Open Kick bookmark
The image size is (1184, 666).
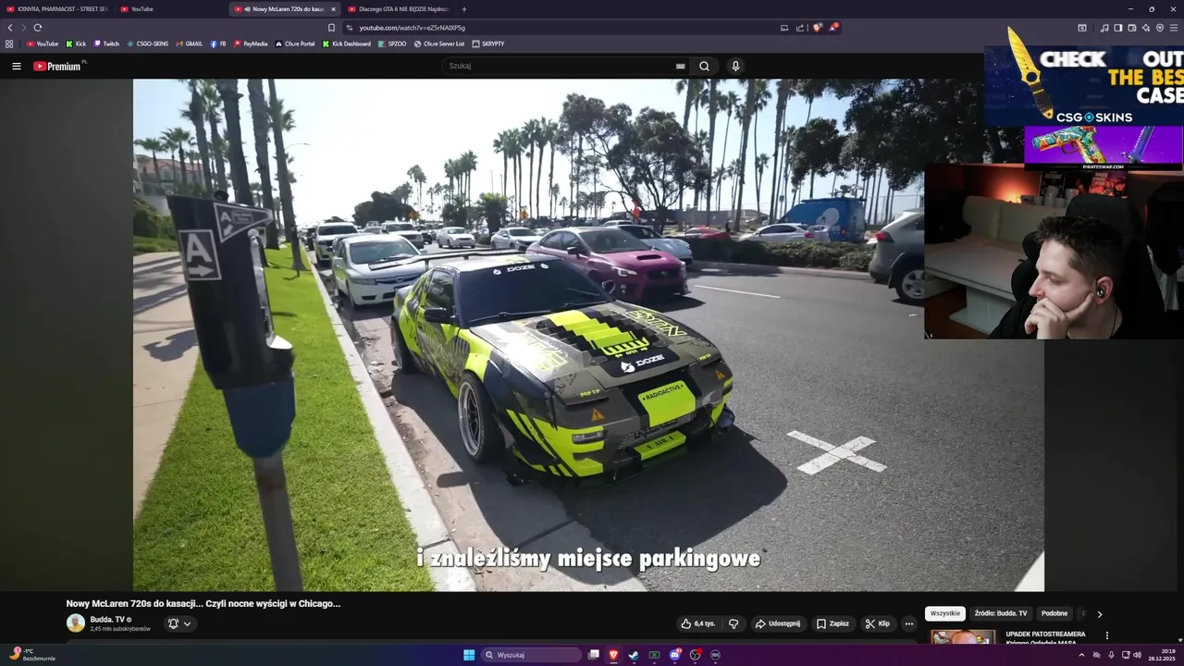76,43
